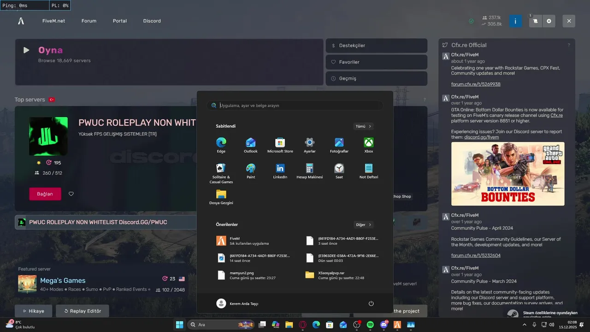Image resolution: width=590 pixels, height=332 pixels.
Task: Click Bağlan to join PWUC server
Action: click(x=45, y=194)
